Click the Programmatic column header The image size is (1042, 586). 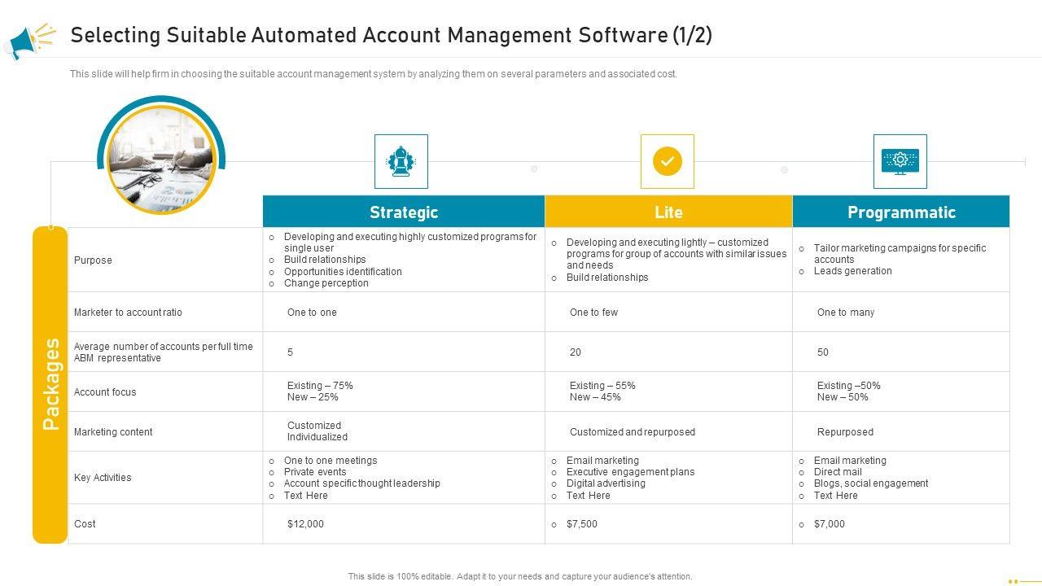901,212
